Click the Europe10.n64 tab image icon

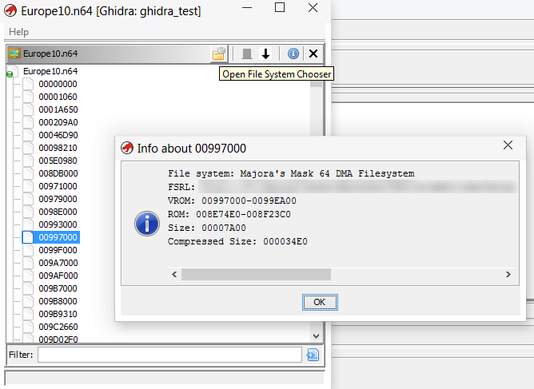click(14, 54)
